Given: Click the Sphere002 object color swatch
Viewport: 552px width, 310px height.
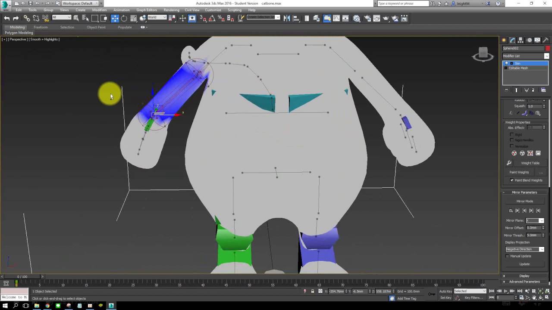Looking at the screenshot, I should 547,48.
